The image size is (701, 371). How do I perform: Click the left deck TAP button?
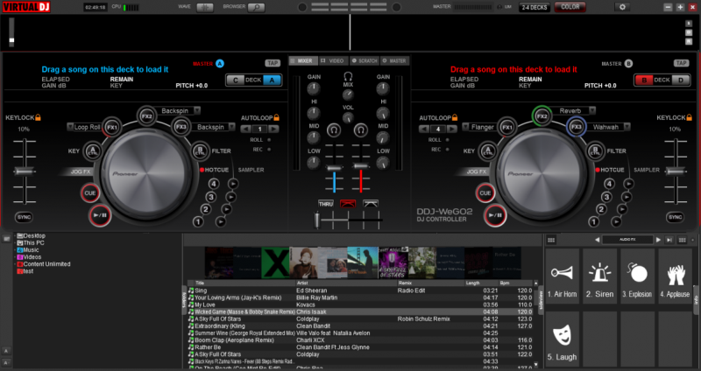click(x=273, y=63)
